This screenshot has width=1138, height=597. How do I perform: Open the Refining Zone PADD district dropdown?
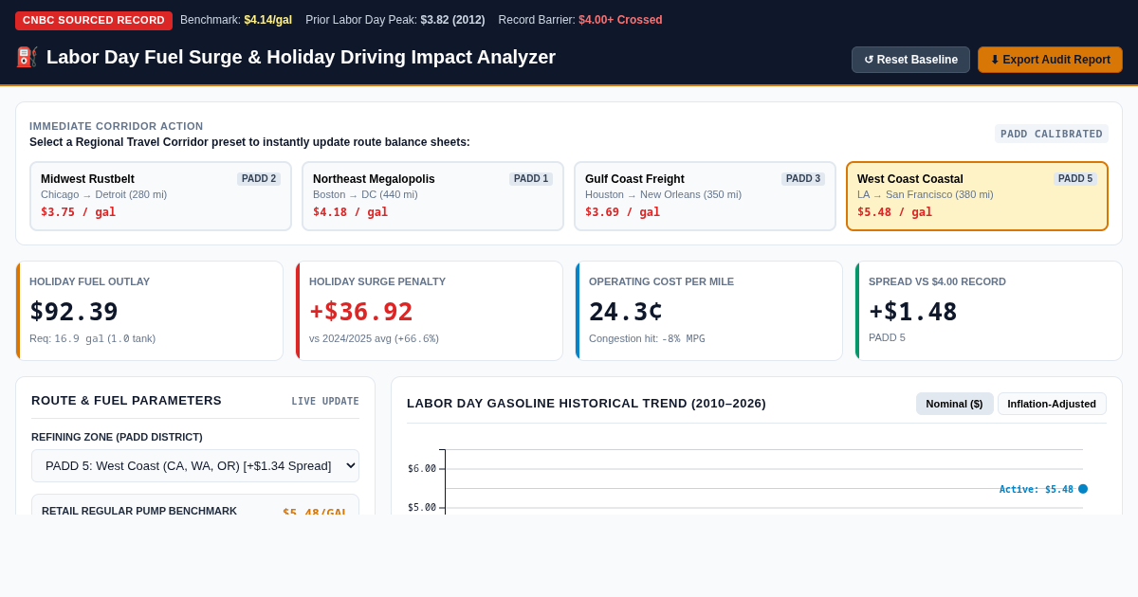click(x=195, y=465)
